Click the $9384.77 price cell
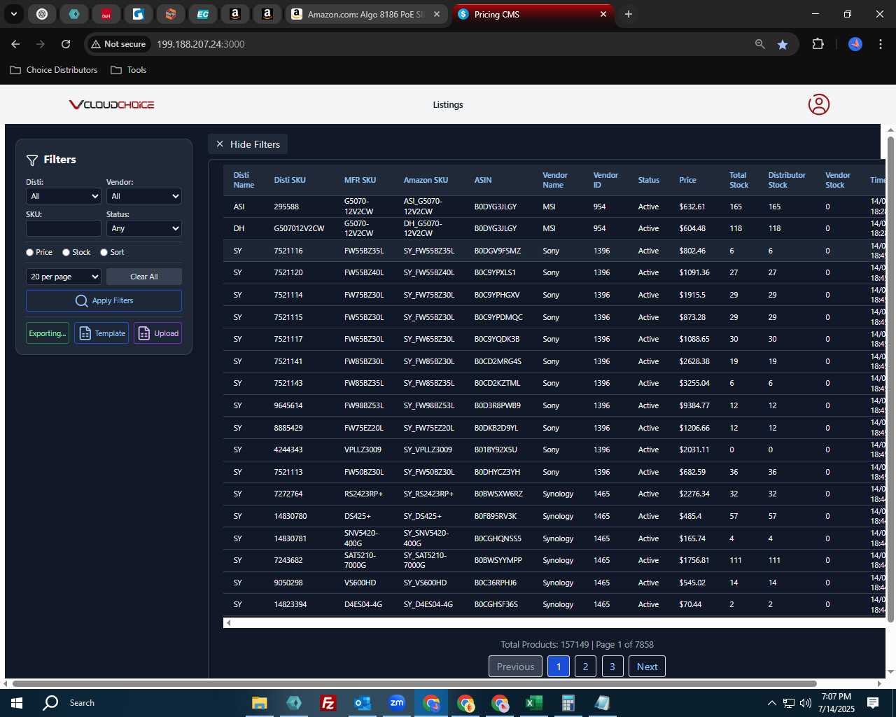Image resolution: width=896 pixels, height=717 pixels. [694, 405]
